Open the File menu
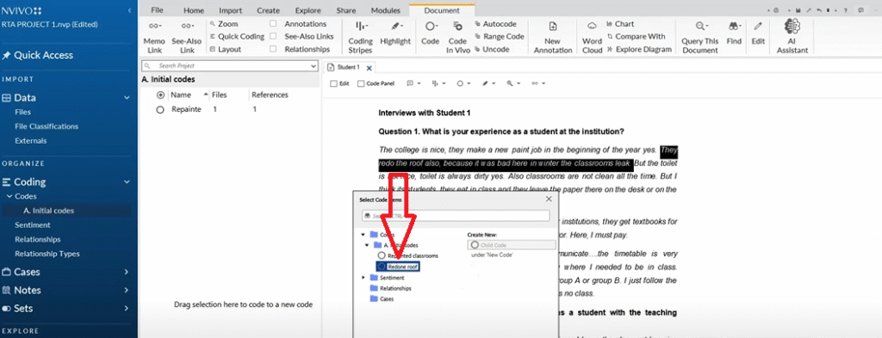This screenshot has width=882, height=338. click(158, 10)
